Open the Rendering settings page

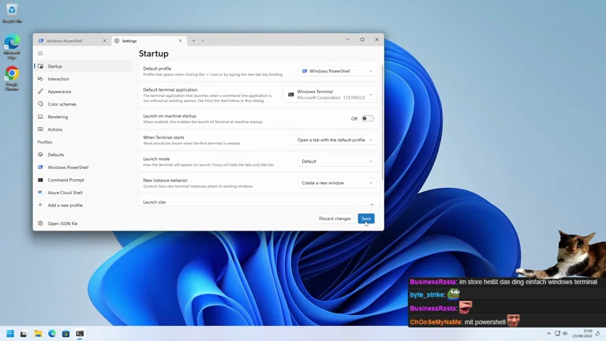tap(58, 117)
